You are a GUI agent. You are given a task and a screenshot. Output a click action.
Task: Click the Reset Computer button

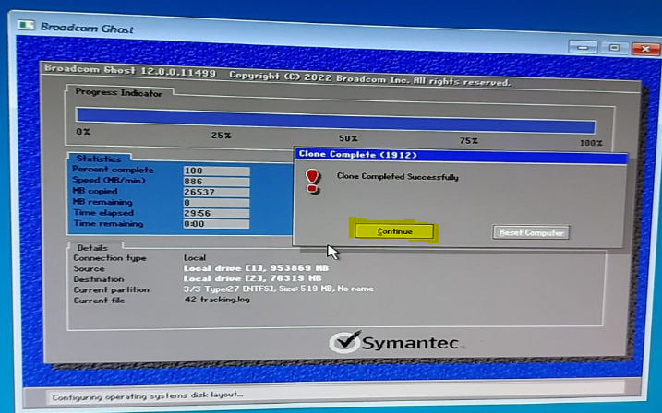coord(531,232)
